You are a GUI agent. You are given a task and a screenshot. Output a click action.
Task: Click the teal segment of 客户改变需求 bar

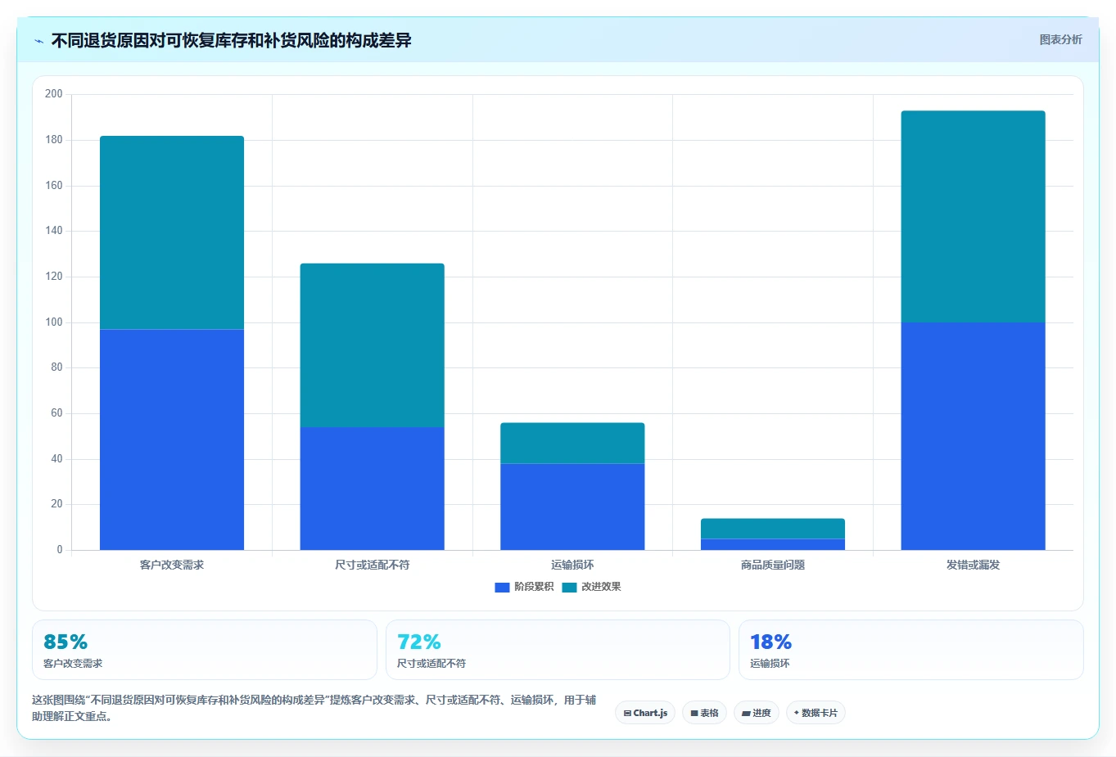(172, 232)
